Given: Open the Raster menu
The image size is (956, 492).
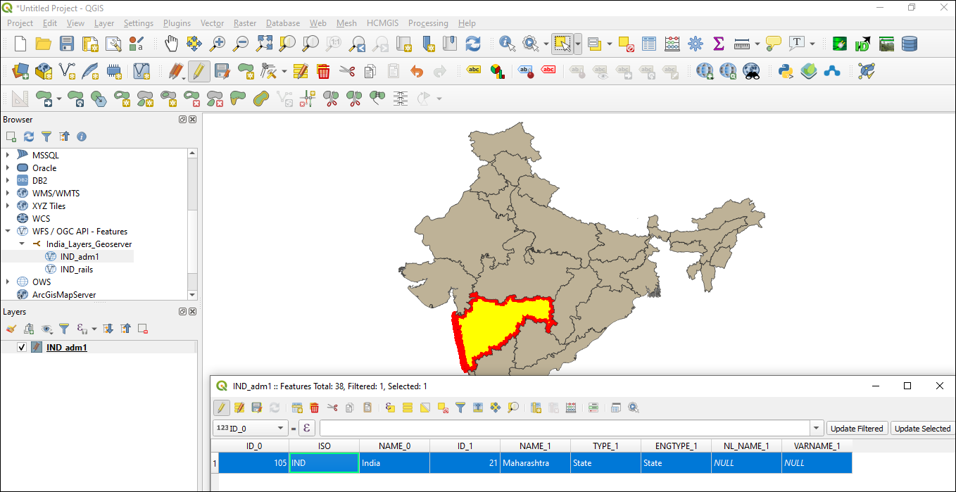Looking at the screenshot, I should [245, 23].
